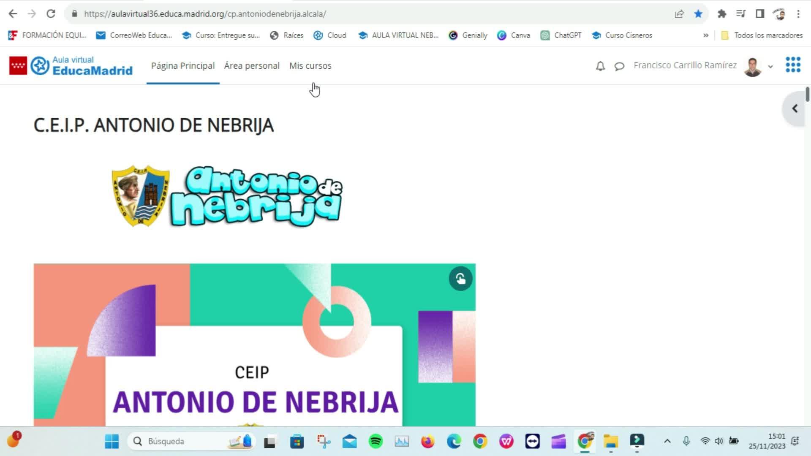Reload the current page
Screen dimensions: 811x456
(51, 14)
